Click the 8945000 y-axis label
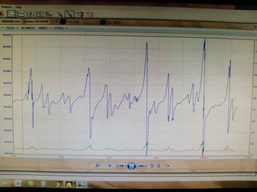The width and height of the screenshot is (257, 192). [x=7, y=47]
